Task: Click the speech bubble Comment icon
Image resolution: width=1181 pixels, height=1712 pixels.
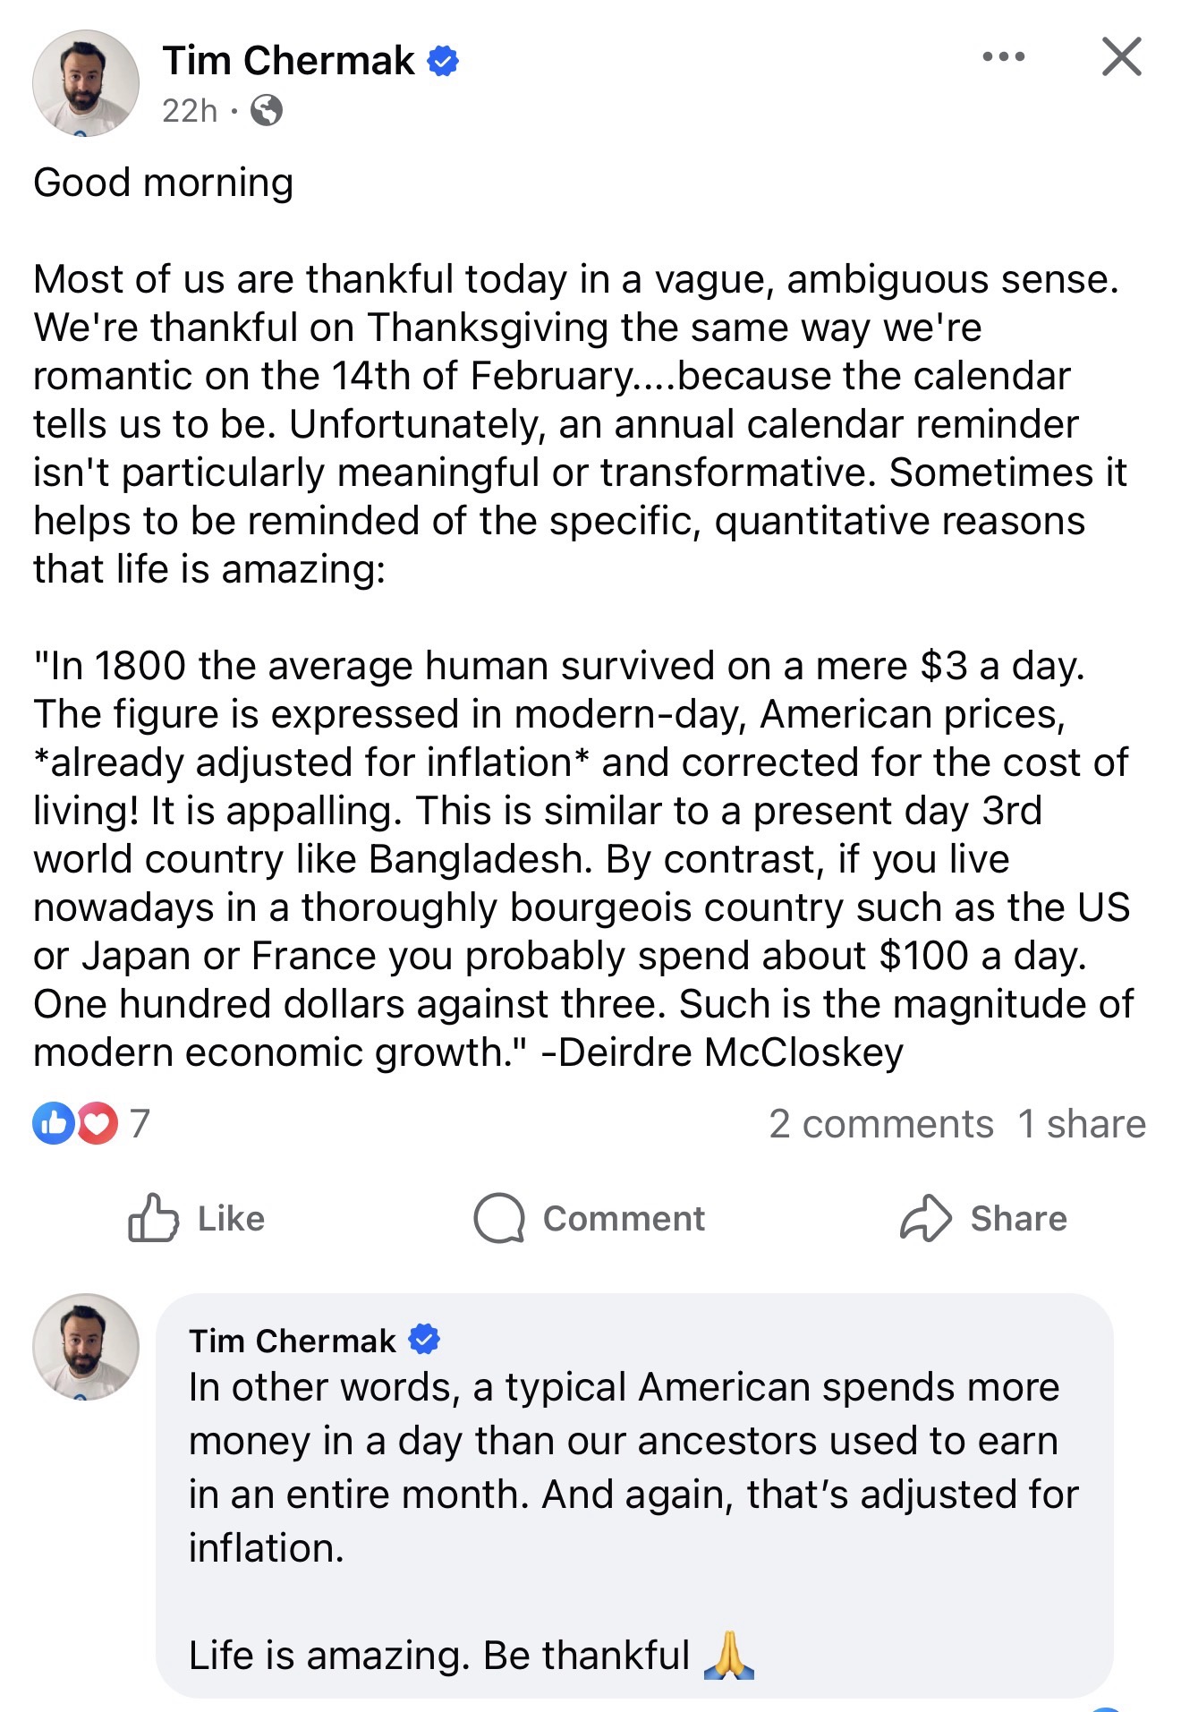Action: [x=498, y=1218]
